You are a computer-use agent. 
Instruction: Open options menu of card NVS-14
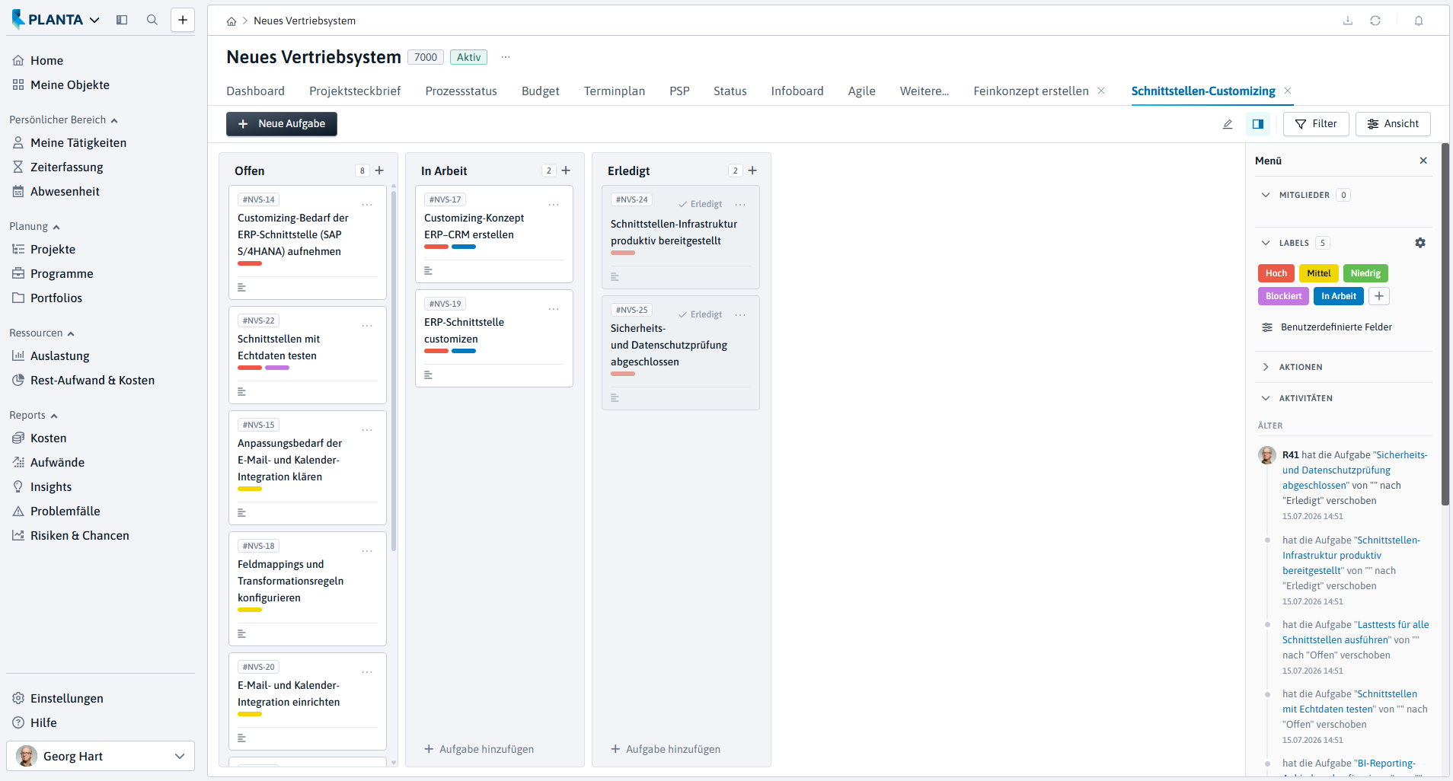click(367, 205)
